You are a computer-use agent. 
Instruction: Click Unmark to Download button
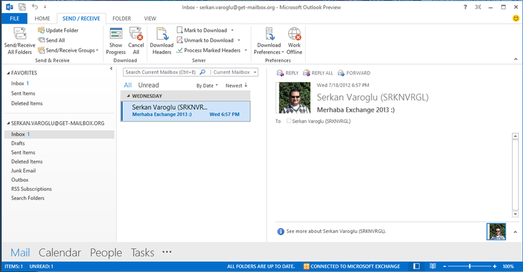coord(206,40)
